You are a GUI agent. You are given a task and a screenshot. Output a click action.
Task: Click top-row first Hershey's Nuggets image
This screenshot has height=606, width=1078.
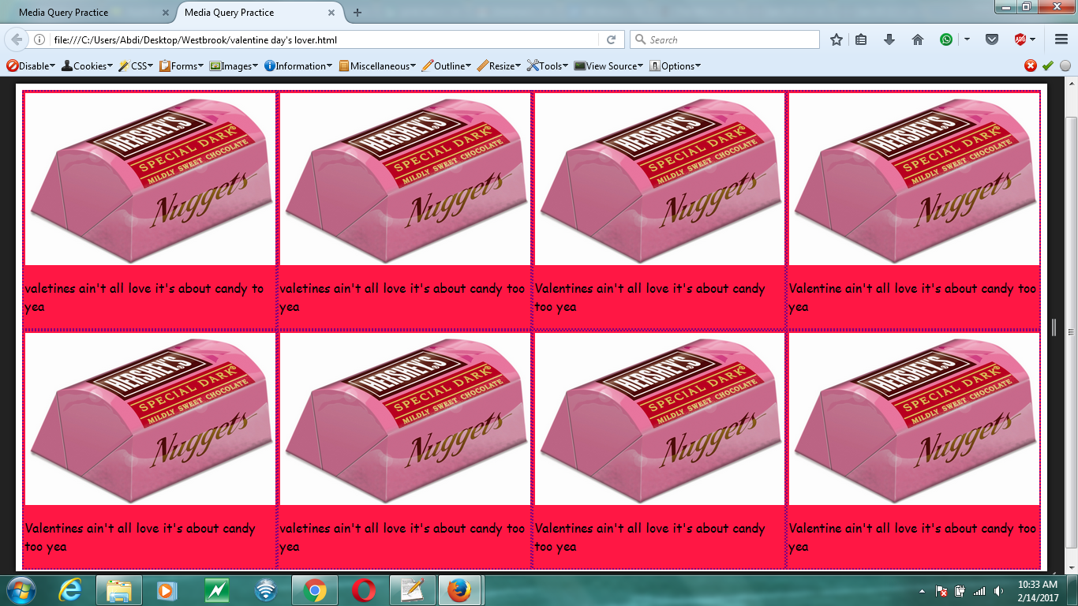coord(150,179)
